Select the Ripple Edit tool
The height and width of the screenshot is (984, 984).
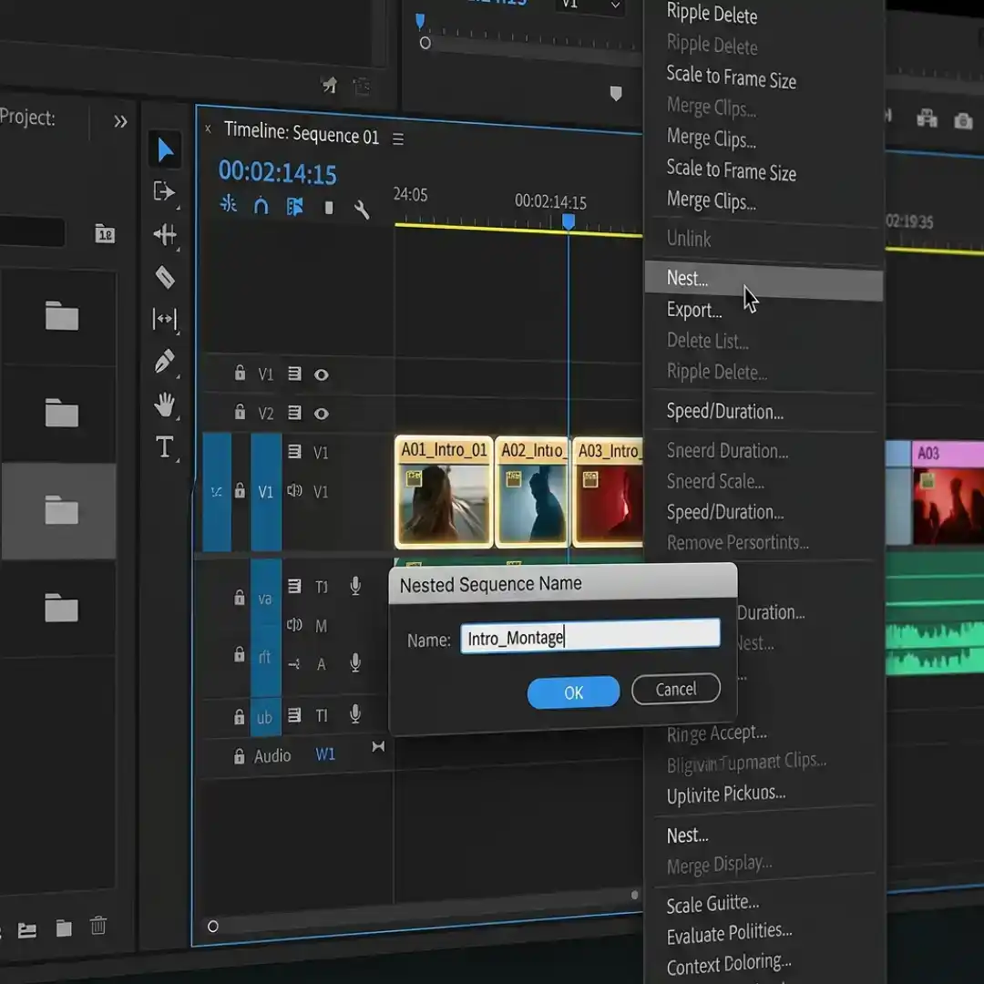coord(165,235)
